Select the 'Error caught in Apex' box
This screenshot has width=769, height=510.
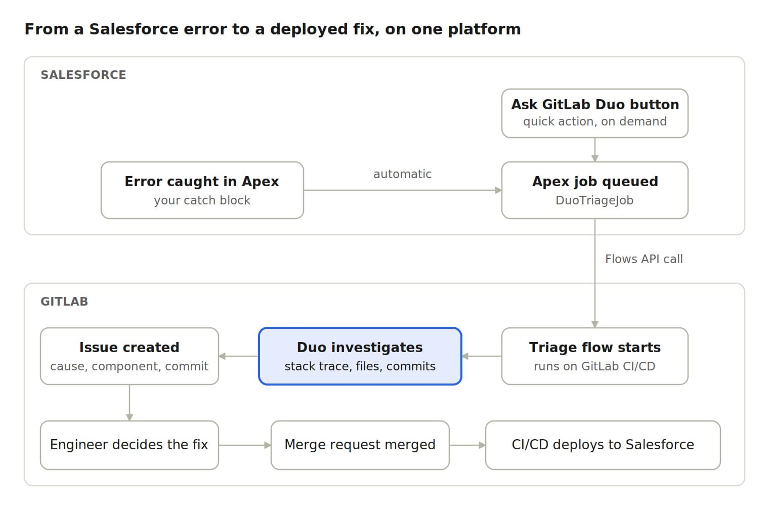202,190
